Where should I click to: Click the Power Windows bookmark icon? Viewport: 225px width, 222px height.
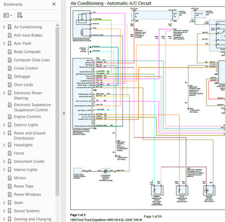coord(10,194)
